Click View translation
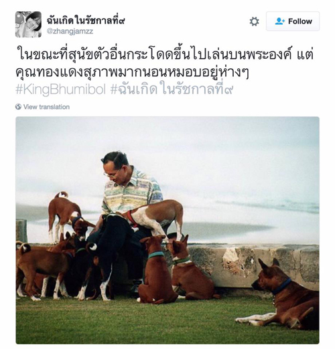The height and width of the screenshot is (349, 335). [46, 107]
